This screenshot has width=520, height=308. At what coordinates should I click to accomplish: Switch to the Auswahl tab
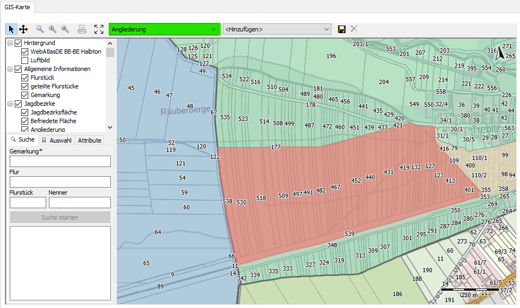[x=57, y=140]
